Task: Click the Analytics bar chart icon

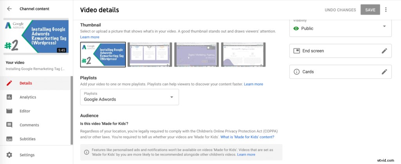Action: 9,97
